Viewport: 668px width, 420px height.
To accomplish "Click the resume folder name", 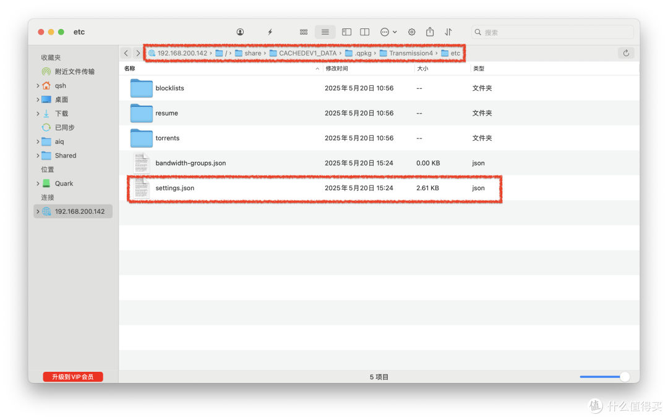I will pyautogui.click(x=166, y=113).
